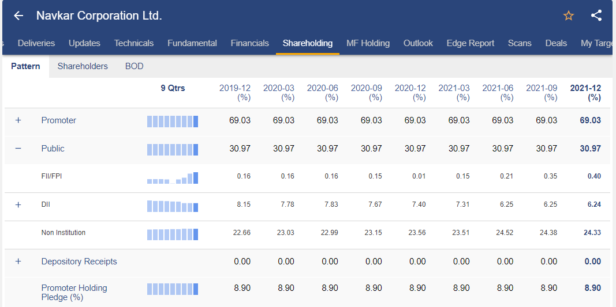The image size is (616, 307).
Task: Click the DII value 7.40
Action: coord(419,204)
